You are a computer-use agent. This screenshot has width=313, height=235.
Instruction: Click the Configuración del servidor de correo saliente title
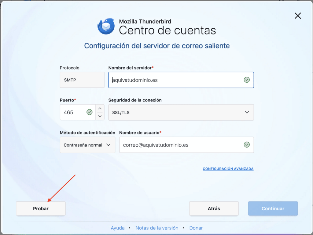[x=157, y=46]
